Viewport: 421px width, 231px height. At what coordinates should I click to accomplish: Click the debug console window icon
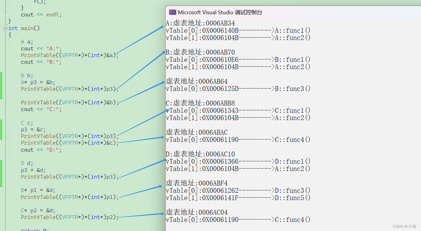pyautogui.click(x=173, y=12)
